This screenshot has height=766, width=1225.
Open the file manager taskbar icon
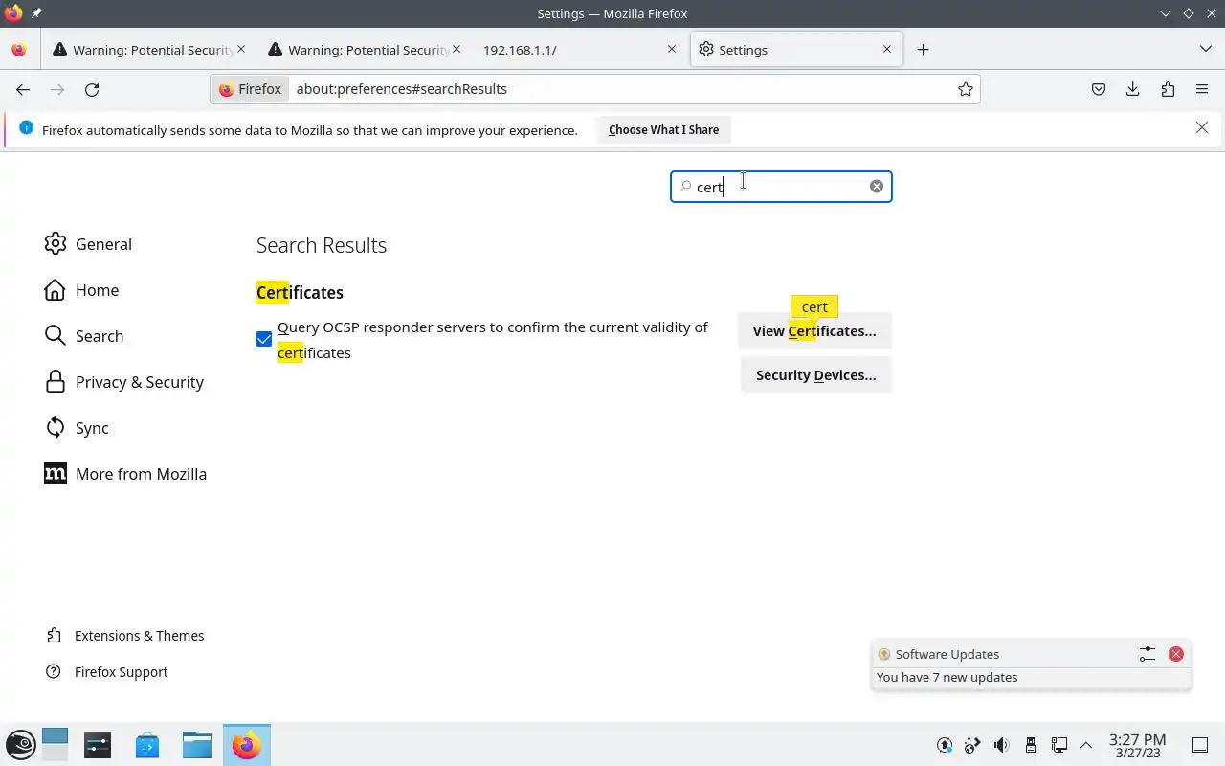[x=197, y=745]
